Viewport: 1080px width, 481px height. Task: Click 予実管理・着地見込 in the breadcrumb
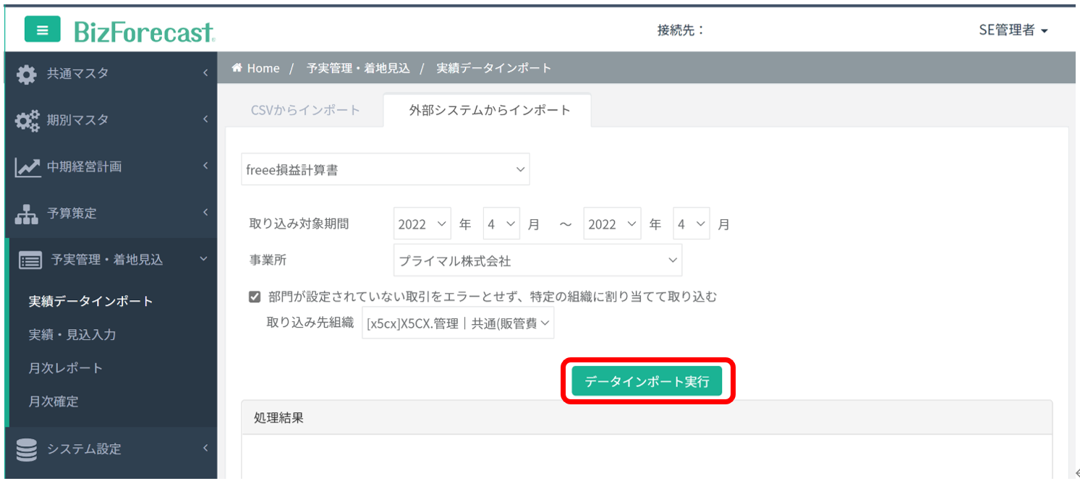pyautogui.click(x=358, y=68)
